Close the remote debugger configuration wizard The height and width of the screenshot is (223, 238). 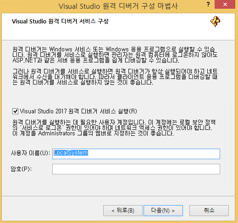[225, 5]
